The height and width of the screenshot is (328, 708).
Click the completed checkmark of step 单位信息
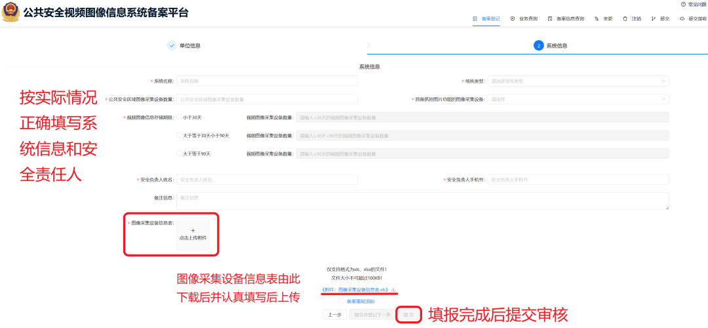pyautogui.click(x=172, y=46)
